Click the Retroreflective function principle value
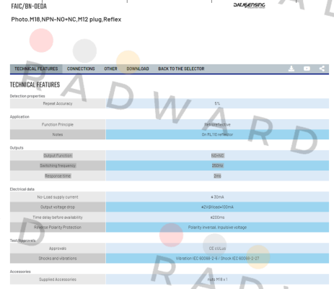The image size is (334, 289). pos(217,124)
